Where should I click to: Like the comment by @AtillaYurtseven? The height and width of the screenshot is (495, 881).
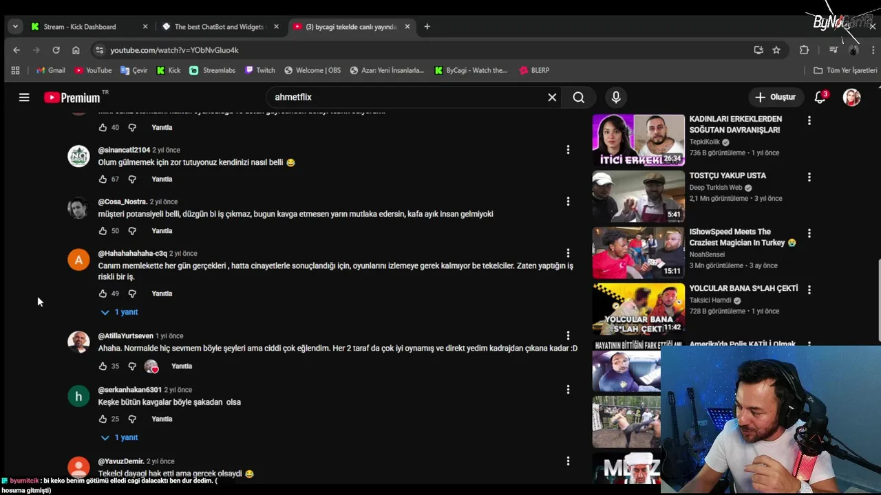pos(103,366)
